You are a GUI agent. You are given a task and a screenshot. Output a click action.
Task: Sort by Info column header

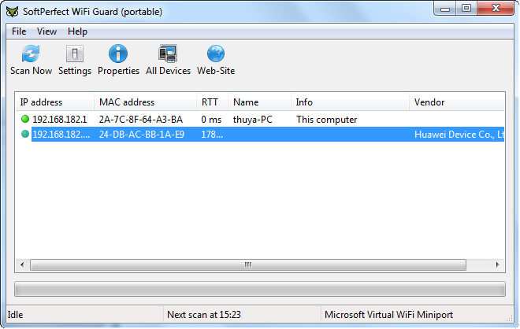[x=350, y=102]
